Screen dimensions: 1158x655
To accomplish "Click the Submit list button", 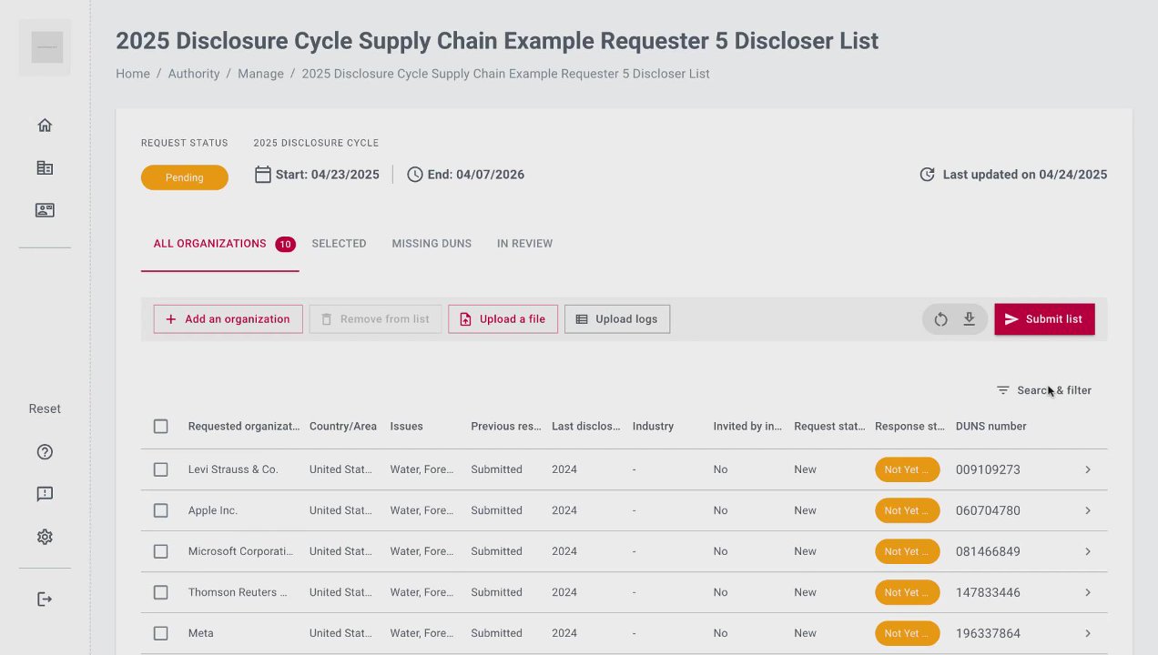I will pos(1044,319).
